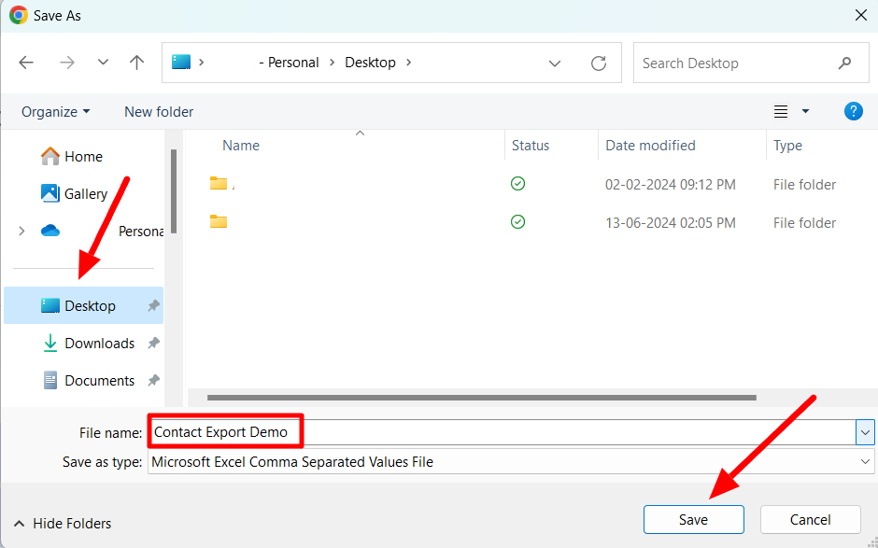Click the navigation pane vertical scrollbar

tap(174, 191)
